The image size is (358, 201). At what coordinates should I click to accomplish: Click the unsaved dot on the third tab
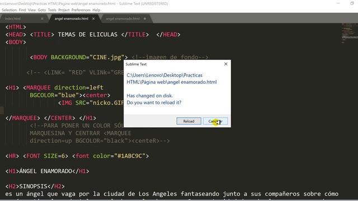tap(145, 18)
